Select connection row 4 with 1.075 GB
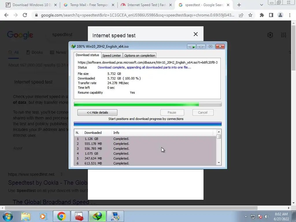 pos(145,153)
